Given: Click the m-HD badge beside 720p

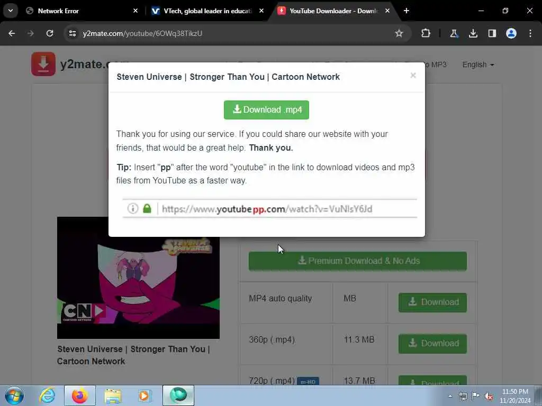Looking at the screenshot, I should pyautogui.click(x=308, y=382).
